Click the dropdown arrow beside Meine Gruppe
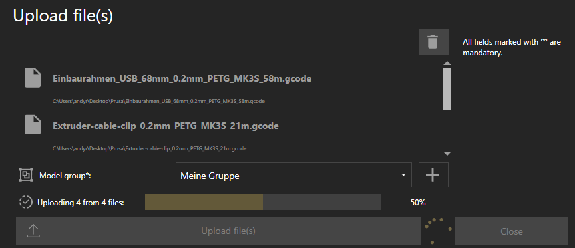Image resolution: width=575 pixels, height=248 pixels. (x=403, y=175)
